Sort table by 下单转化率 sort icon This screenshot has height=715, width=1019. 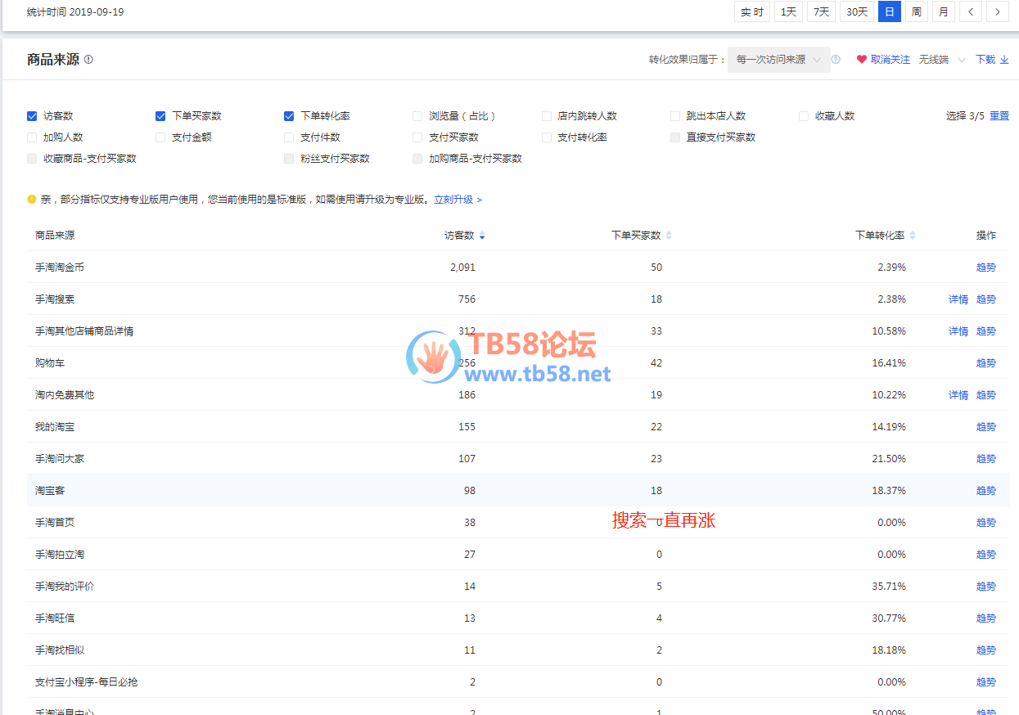pos(913,236)
